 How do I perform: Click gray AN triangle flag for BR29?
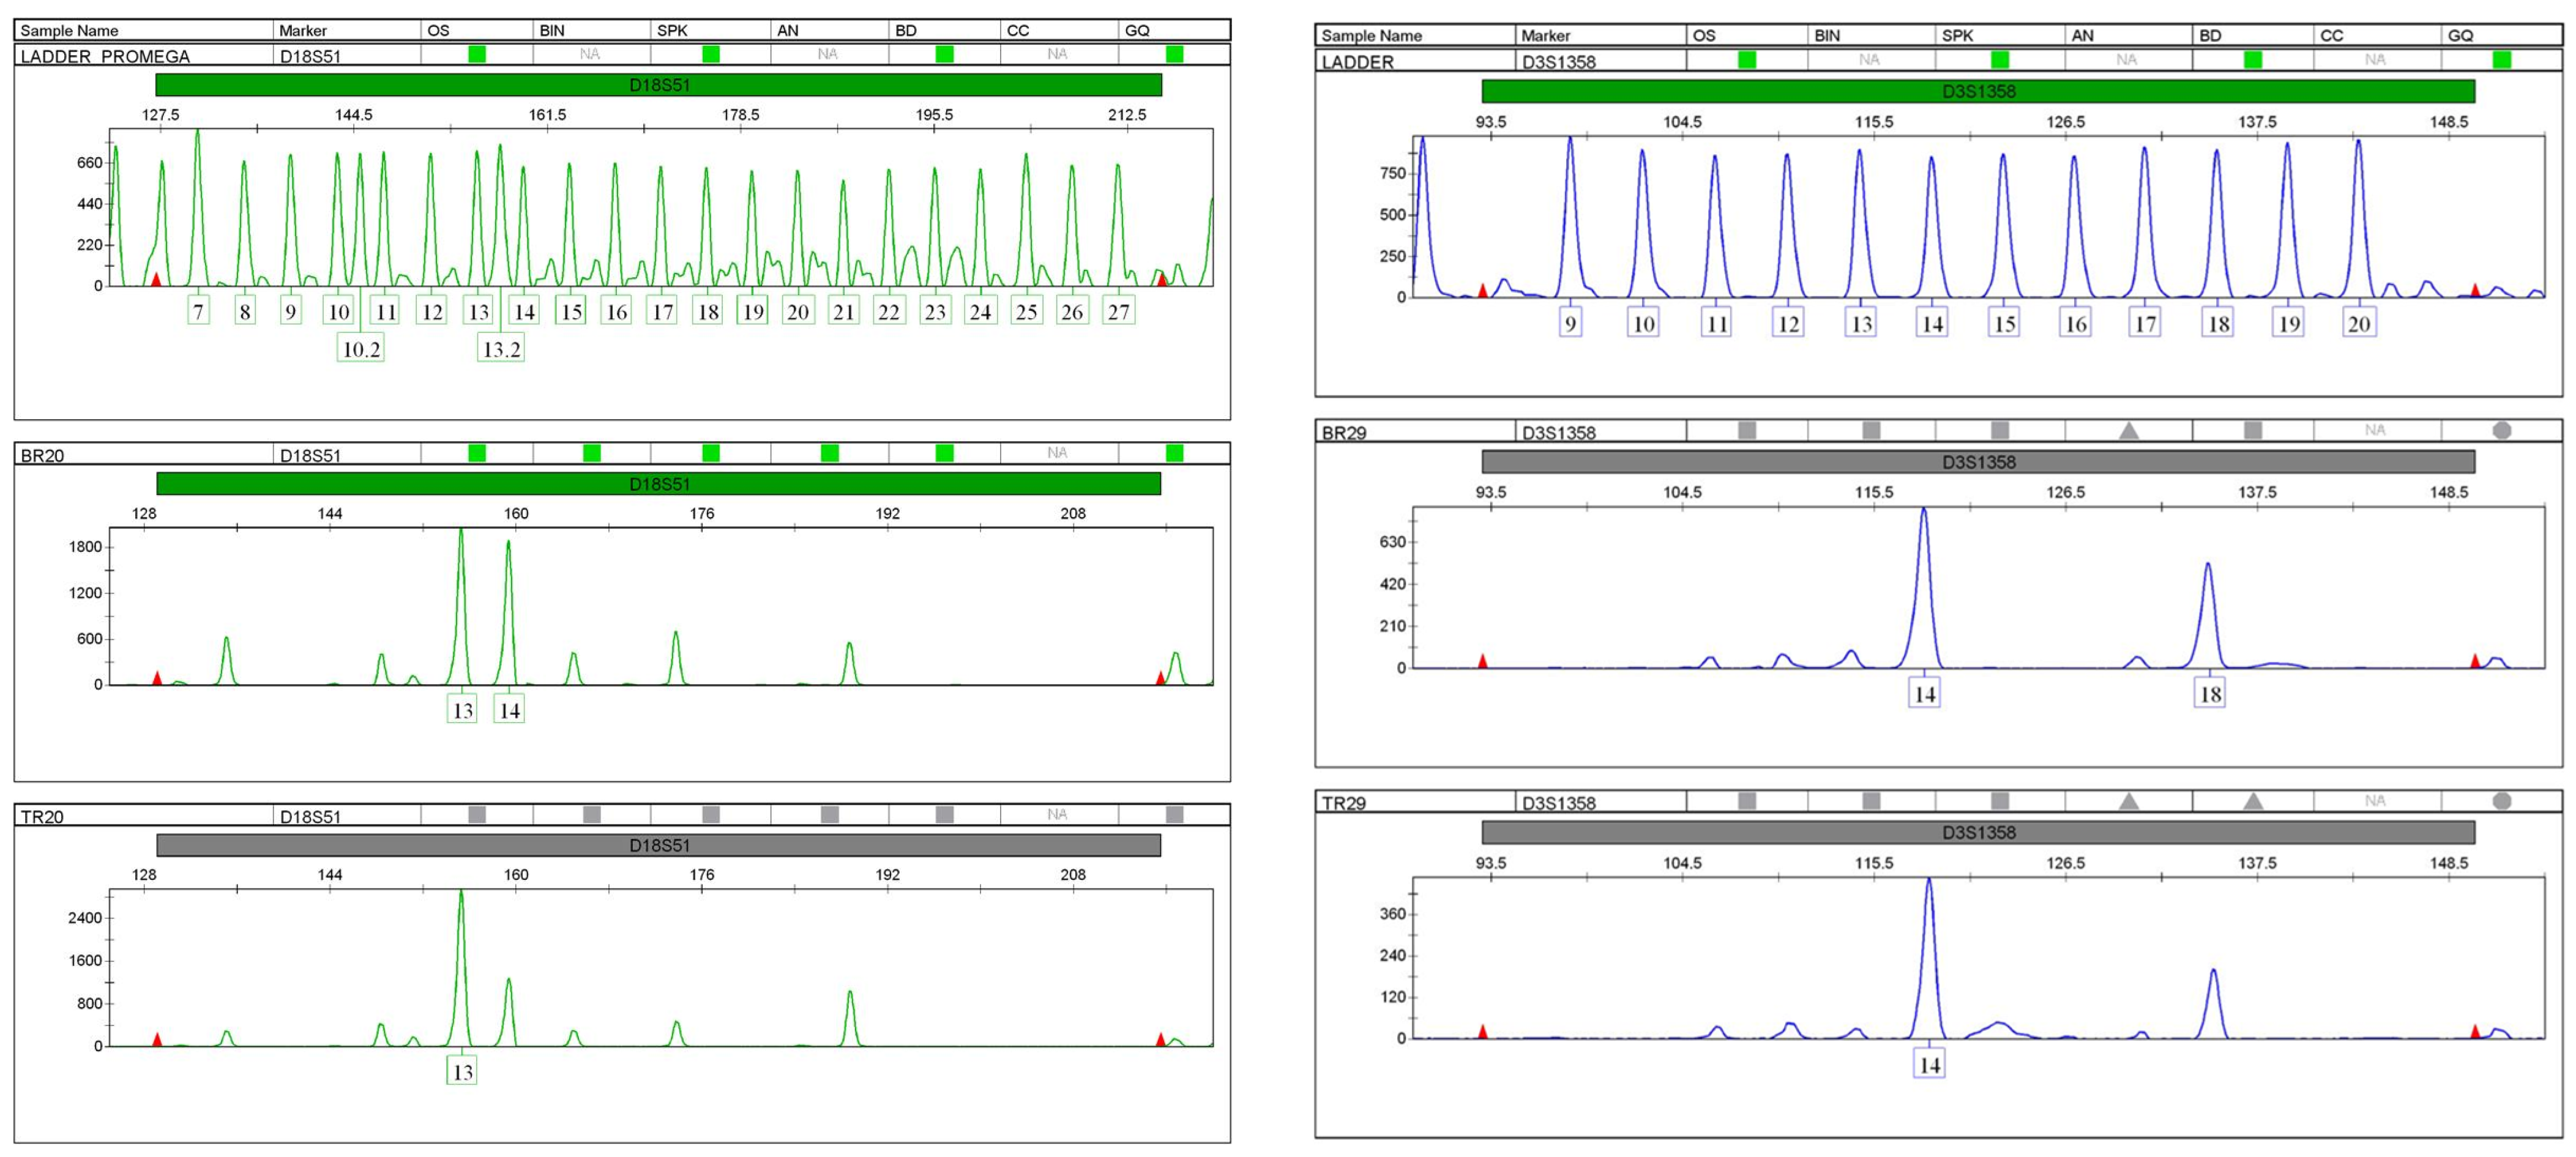2129,431
